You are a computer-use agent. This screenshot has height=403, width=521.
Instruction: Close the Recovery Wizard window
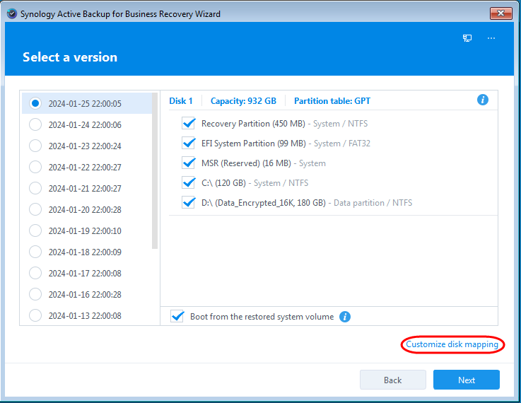[500, 13]
